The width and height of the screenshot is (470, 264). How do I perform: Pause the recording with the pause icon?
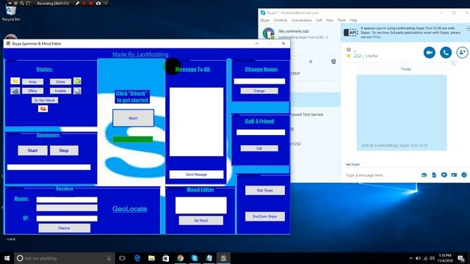pyautogui.click(x=84, y=3)
